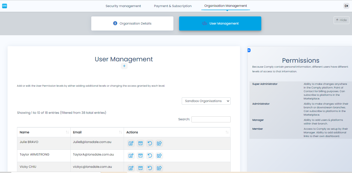Click the share icon for Taylor ARMSTRONG
Screen dimensions: 352x173
(x=159, y=156)
